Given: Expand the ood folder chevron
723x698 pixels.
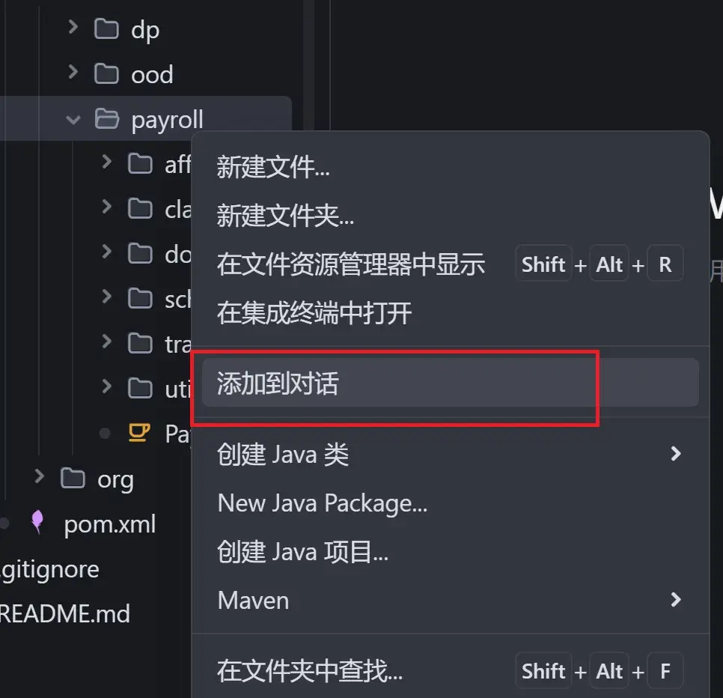Looking at the screenshot, I should [73, 72].
